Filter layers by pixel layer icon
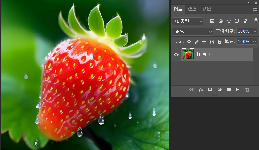 tap(212, 21)
